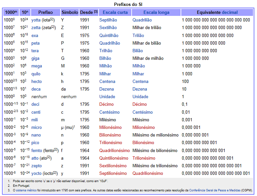Screen dimensions: 257x196
Task: Open Centésimo in the Escala longa column
Action: tap(143, 112)
